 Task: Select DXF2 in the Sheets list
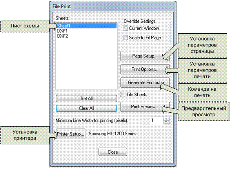point(87,36)
